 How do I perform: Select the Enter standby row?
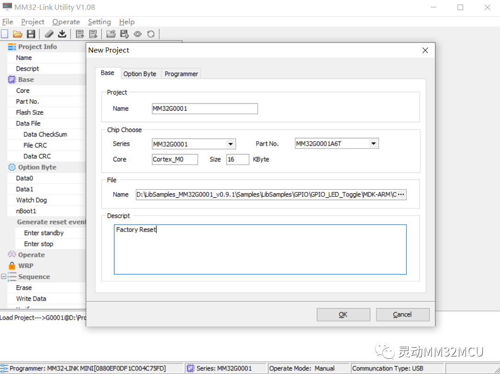[x=51, y=233]
